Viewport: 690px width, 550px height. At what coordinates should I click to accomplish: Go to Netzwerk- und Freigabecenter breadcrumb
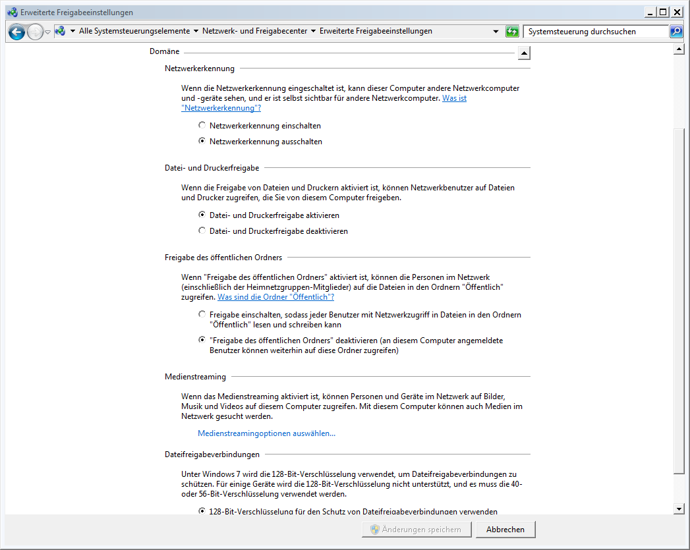(254, 31)
